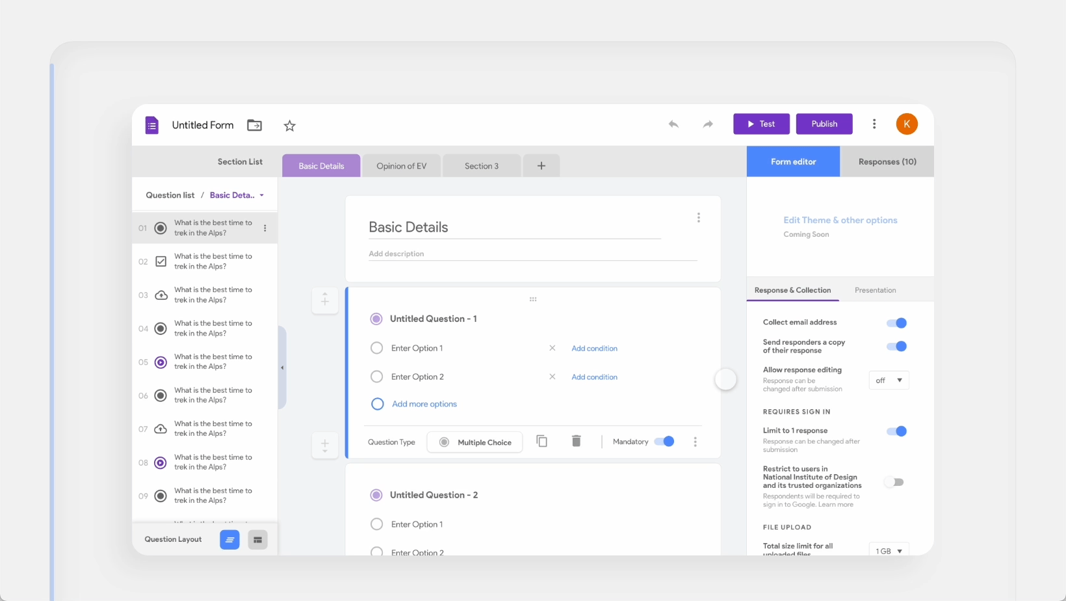Click the Add description field
The width and height of the screenshot is (1066, 601).
pyautogui.click(x=533, y=254)
